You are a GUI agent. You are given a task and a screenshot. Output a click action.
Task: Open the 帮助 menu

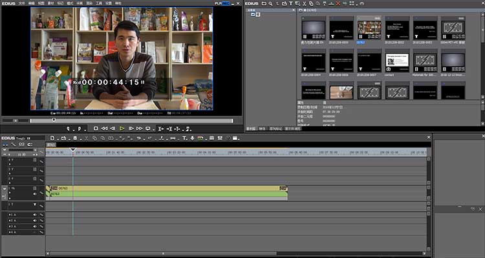118,3
